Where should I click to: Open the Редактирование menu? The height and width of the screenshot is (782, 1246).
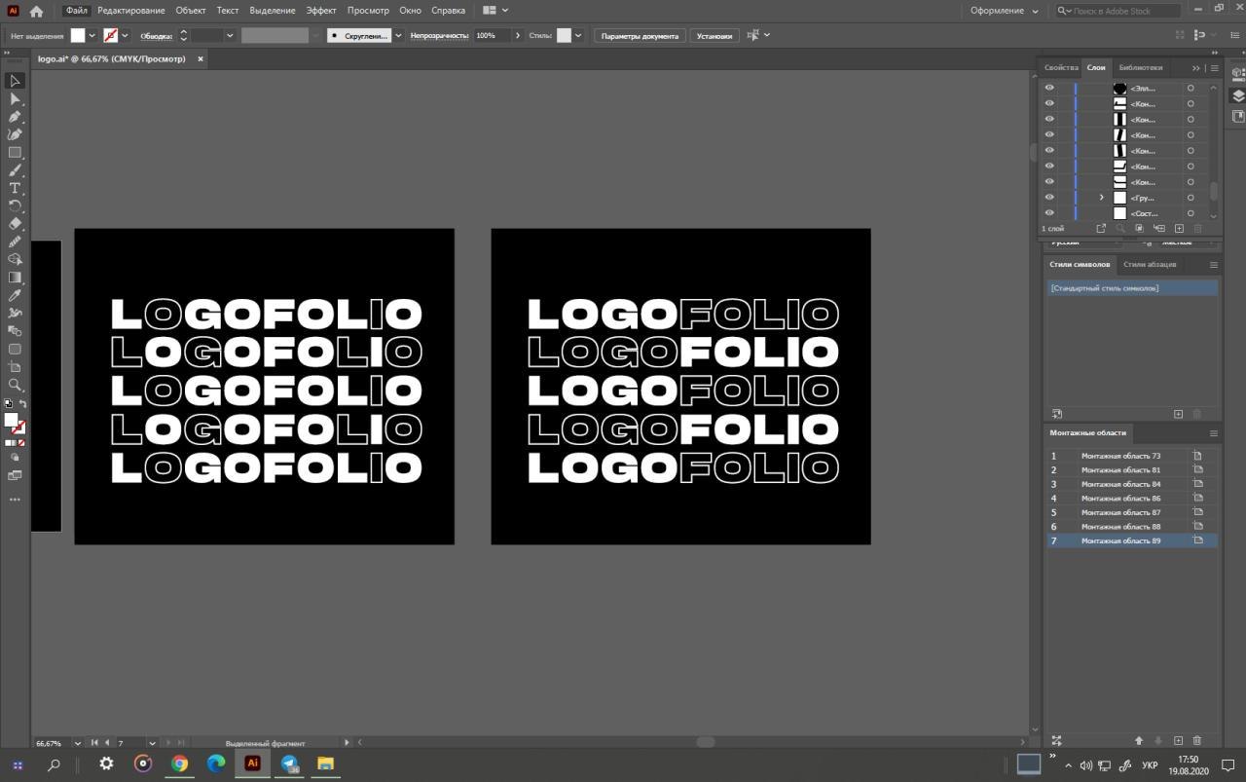coord(131,11)
